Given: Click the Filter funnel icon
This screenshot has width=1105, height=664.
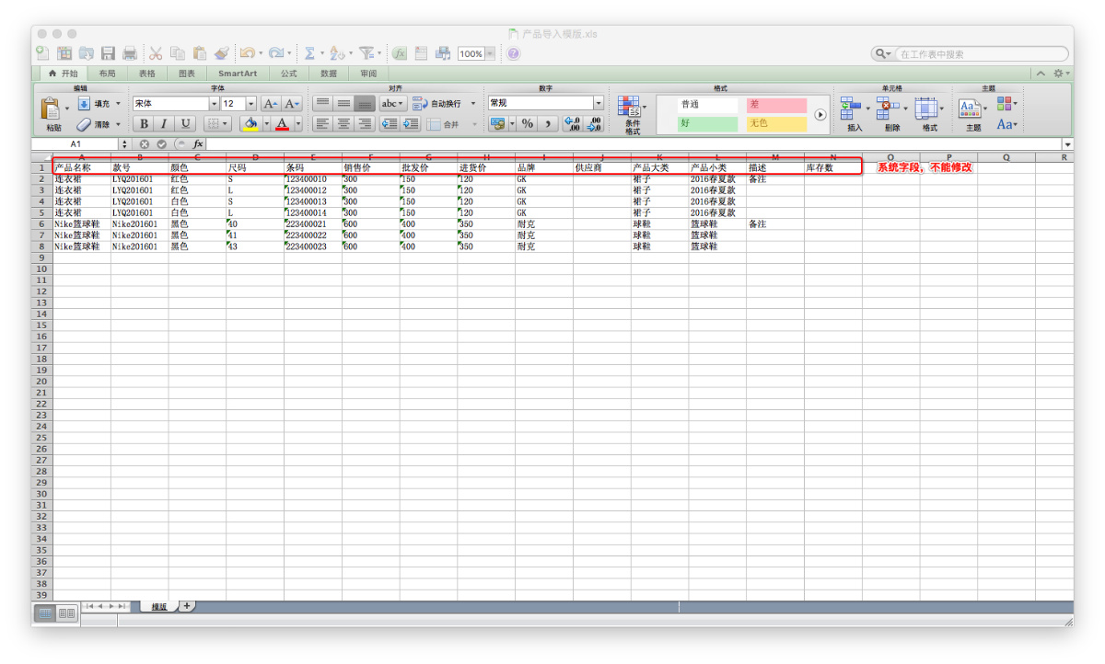Looking at the screenshot, I should (x=366, y=53).
